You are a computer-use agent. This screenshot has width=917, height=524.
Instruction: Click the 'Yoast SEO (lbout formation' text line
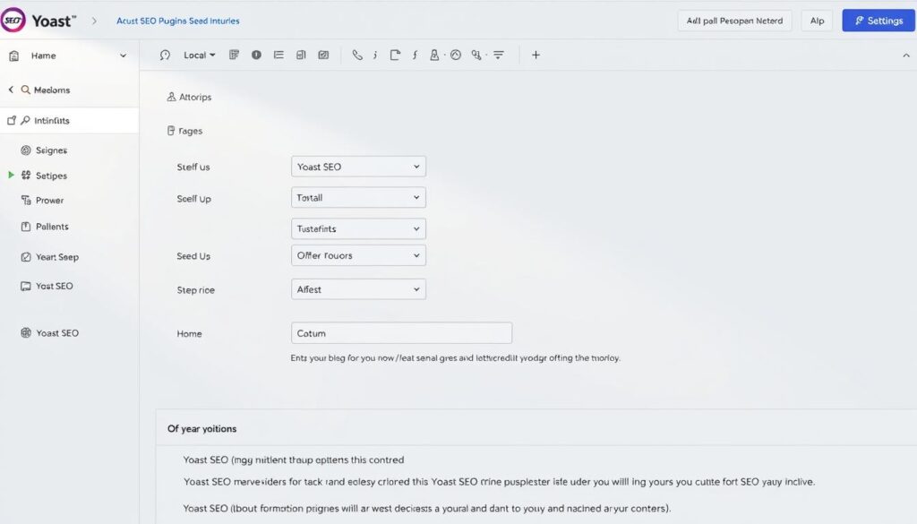click(x=427, y=508)
